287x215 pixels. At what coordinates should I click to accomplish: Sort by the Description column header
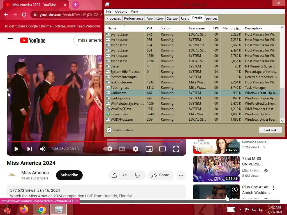pos(261,28)
